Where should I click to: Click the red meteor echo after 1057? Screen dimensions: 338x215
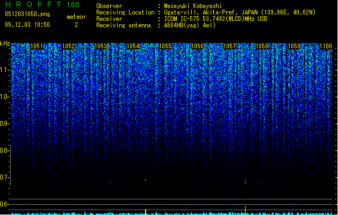245,182
